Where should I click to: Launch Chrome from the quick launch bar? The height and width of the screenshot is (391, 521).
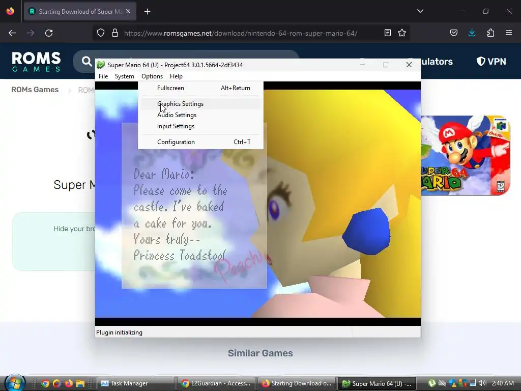[45, 383]
